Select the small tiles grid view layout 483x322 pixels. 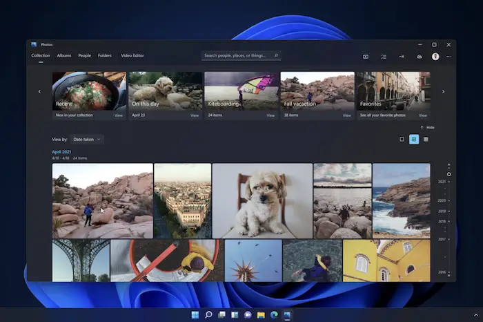click(x=426, y=139)
